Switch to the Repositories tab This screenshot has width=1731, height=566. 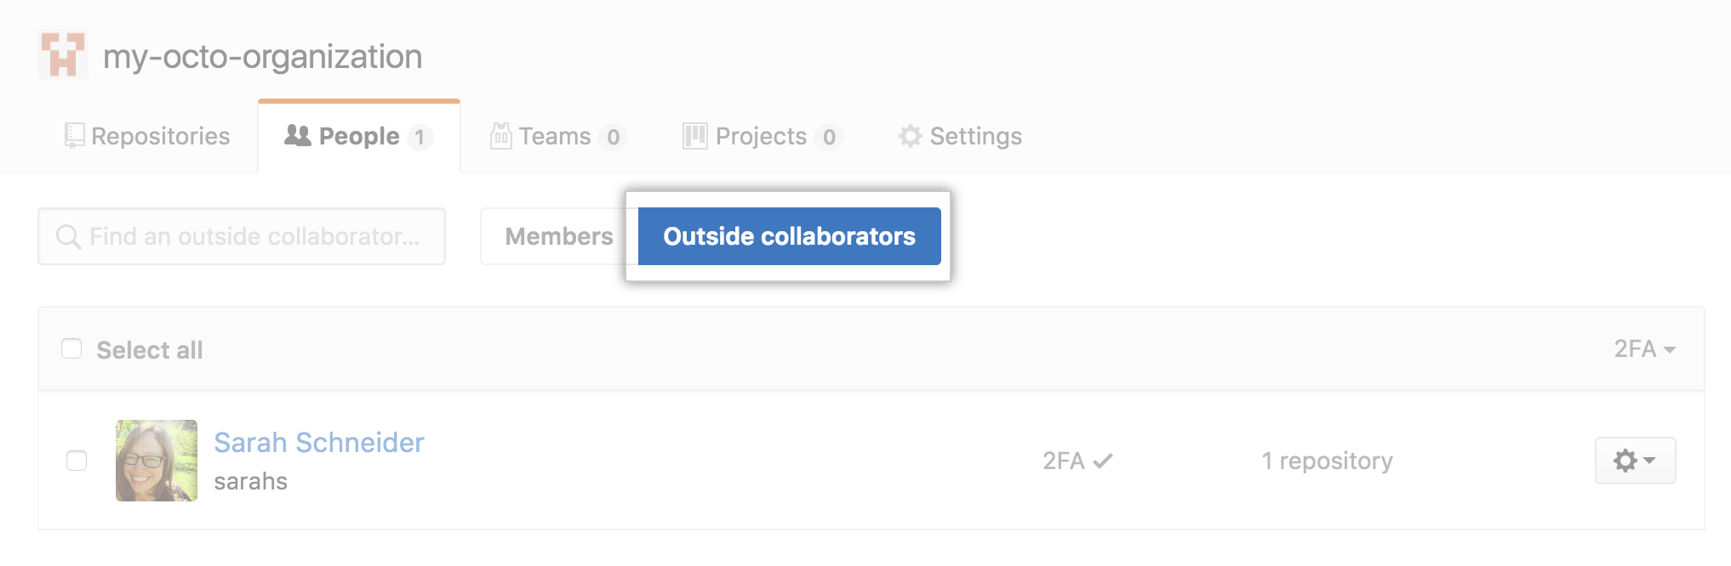pos(160,136)
